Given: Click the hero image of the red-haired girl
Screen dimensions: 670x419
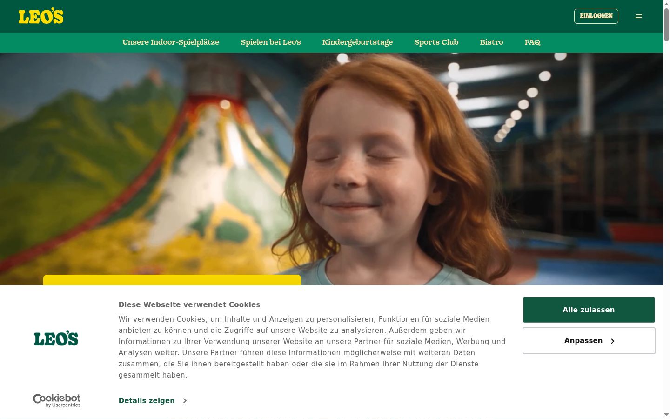Looking at the screenshot, I should 331,169.
